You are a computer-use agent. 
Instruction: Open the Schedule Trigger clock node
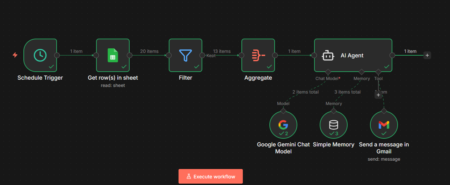click(40, 55)
